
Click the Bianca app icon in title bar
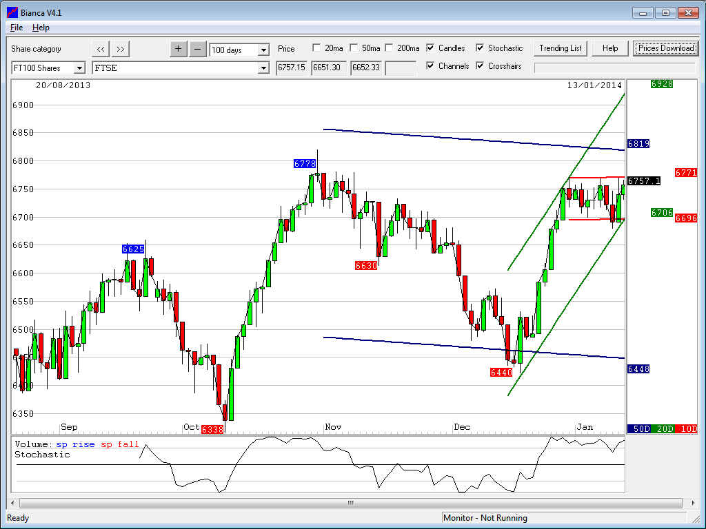(x=12, y=12)
